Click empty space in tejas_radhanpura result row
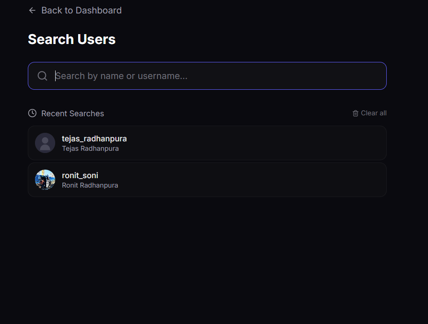Viewport: 428px width, 324px height. click(x=260, y=143)
